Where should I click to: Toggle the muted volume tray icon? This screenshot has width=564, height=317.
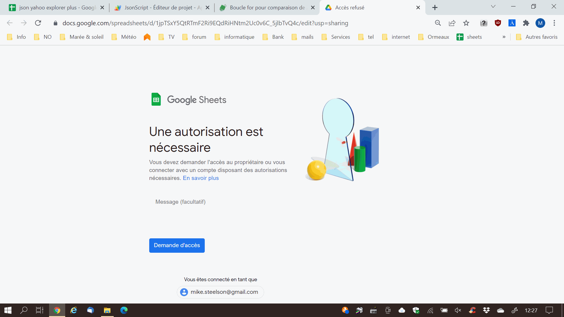tap(458, 310)
